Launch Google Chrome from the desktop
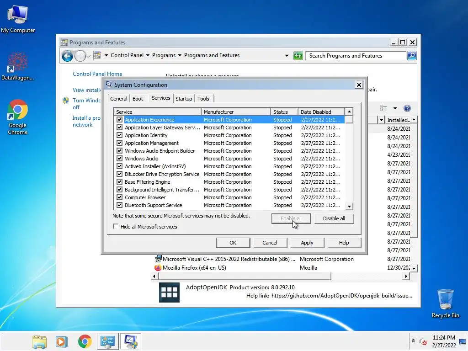The width and height of the screenshot is (468, 351). (x=18, y=117)
